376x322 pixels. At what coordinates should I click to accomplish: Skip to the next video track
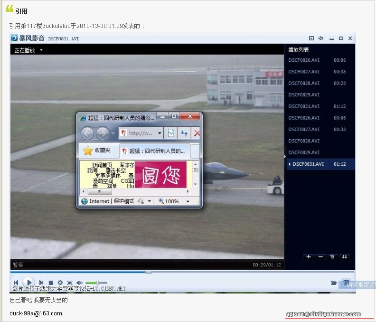[41, 283]
